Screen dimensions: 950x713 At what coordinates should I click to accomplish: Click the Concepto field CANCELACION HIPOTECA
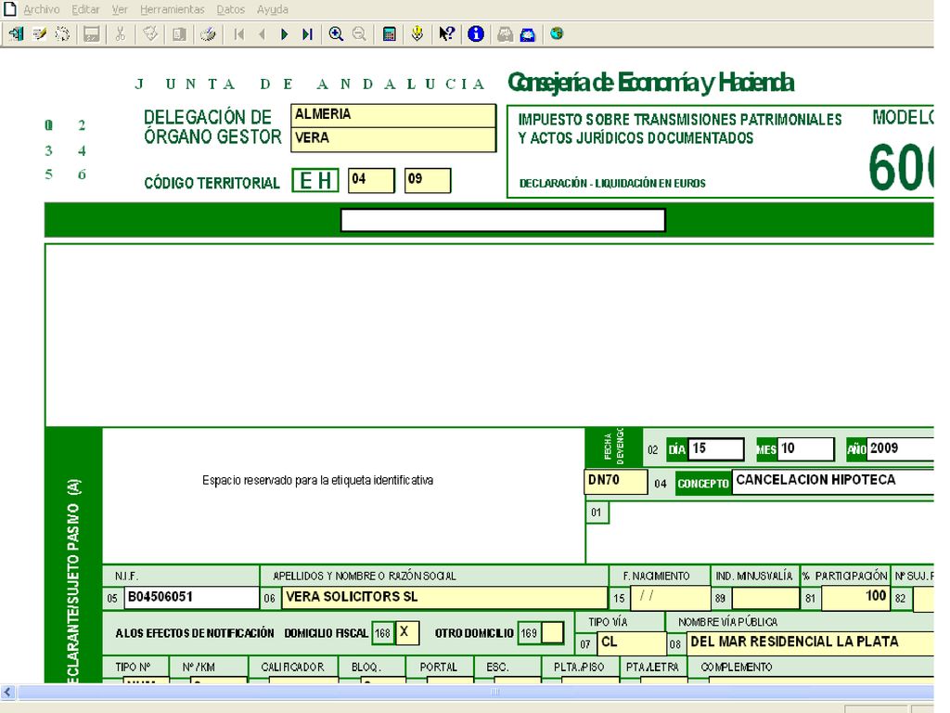tap(833, 481)
